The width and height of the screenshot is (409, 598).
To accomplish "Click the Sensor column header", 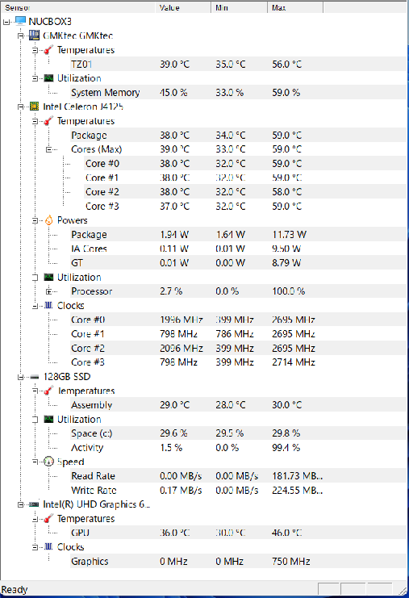I will 77,7.
